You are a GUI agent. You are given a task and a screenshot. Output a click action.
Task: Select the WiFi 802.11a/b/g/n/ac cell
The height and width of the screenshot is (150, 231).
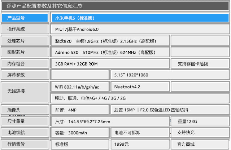[80, 87]
